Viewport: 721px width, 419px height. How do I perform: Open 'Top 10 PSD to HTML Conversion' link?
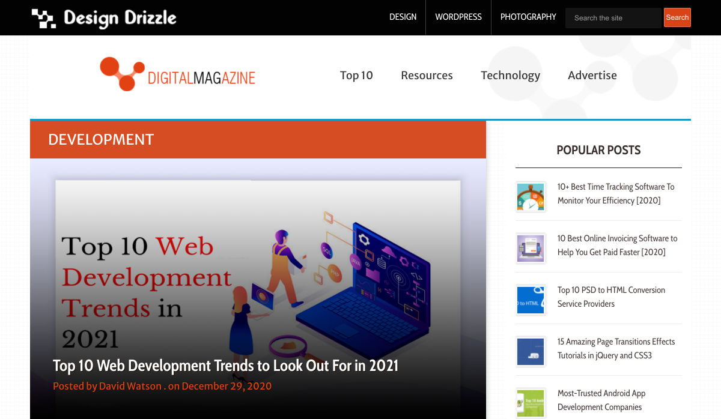pos(611,297)
